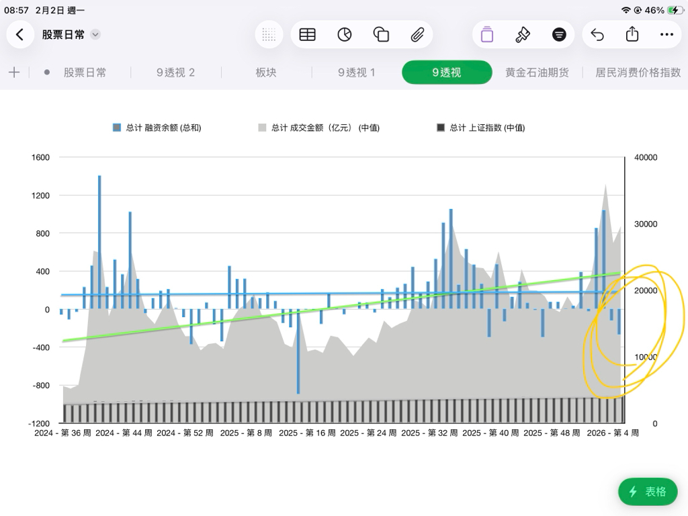Tap the paperclip media attachment icon
This screenshot has width=688, height=516.
[417, 35]
